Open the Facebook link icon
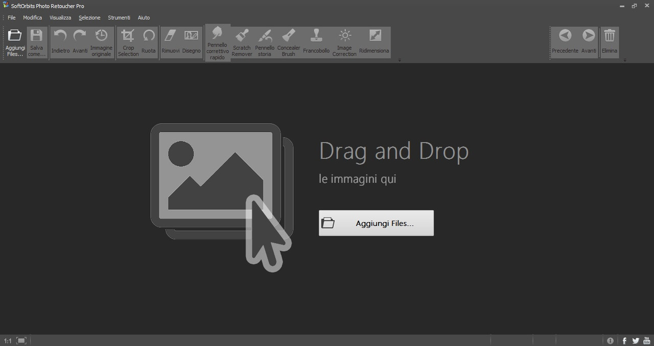 tap(624, 341)
